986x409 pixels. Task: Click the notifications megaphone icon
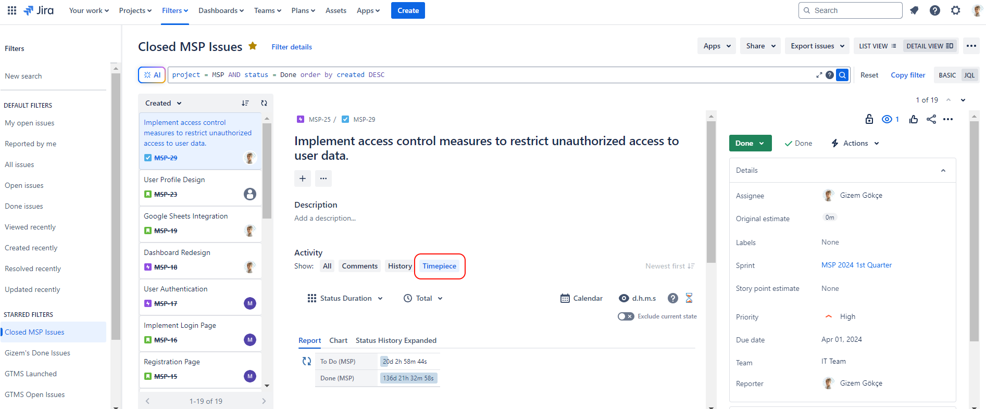[x=914, y=10]
